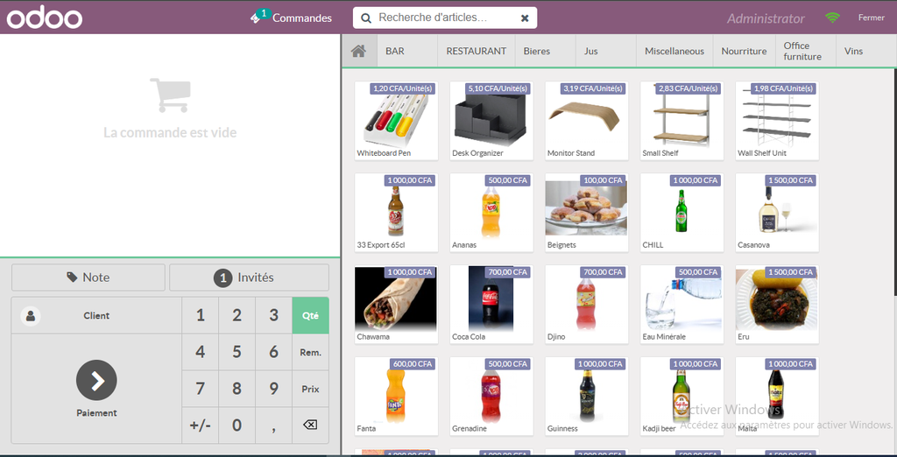
Task: Add Monitor Stand to the order
Action: (x=586, y=121)
